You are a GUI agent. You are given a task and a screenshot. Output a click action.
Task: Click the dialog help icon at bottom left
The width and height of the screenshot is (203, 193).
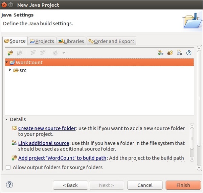pos(9,185)
